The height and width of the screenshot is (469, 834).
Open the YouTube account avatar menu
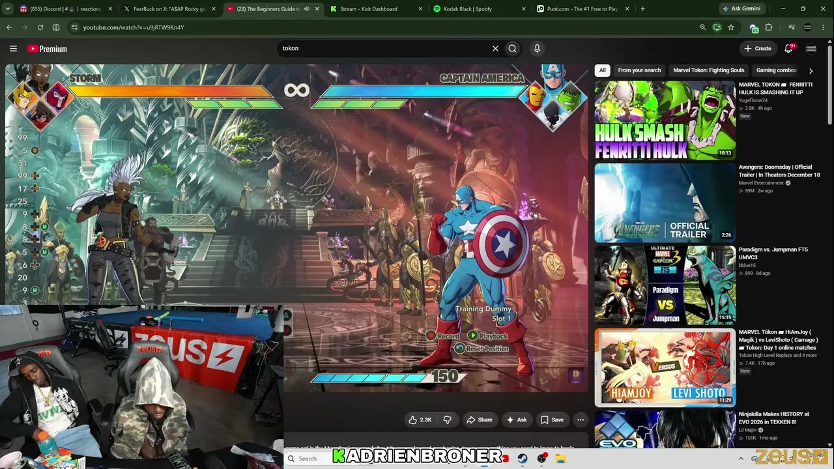click(811, 48)
